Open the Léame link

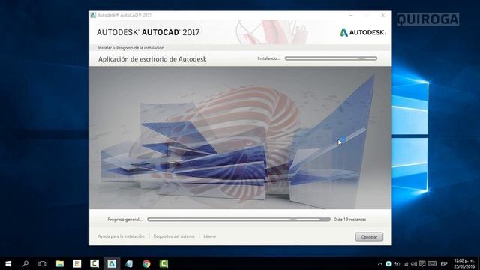pyautogui.click(x=210, y=236)
